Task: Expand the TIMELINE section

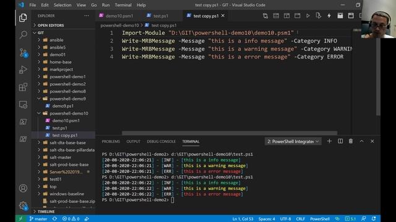Action: point(46,212)
